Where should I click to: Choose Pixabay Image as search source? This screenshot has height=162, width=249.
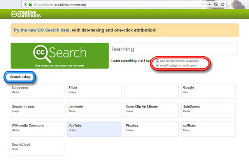click(x=151, y=129)
